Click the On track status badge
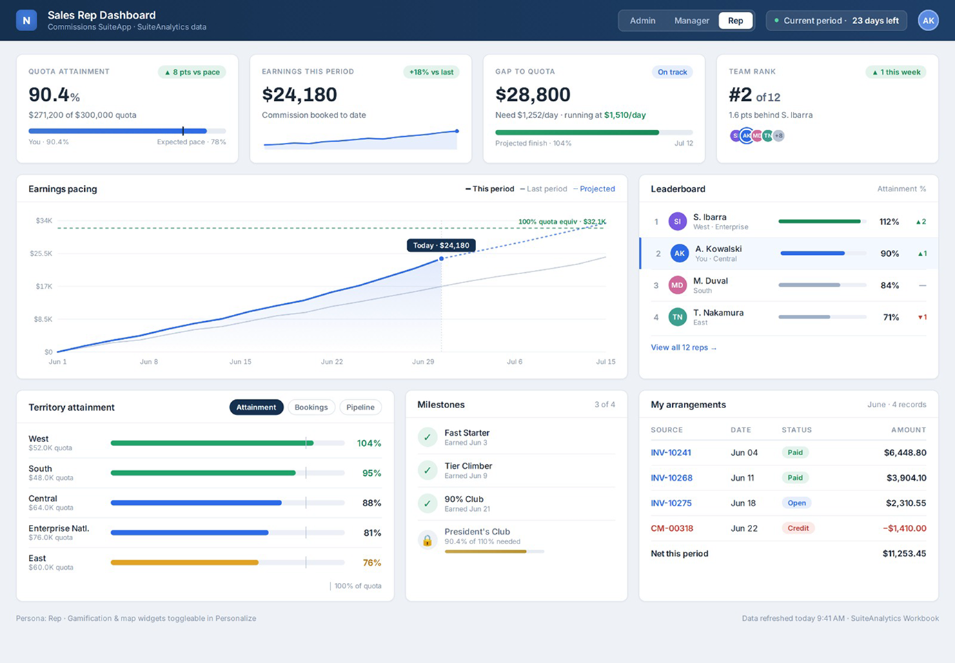 672,72
